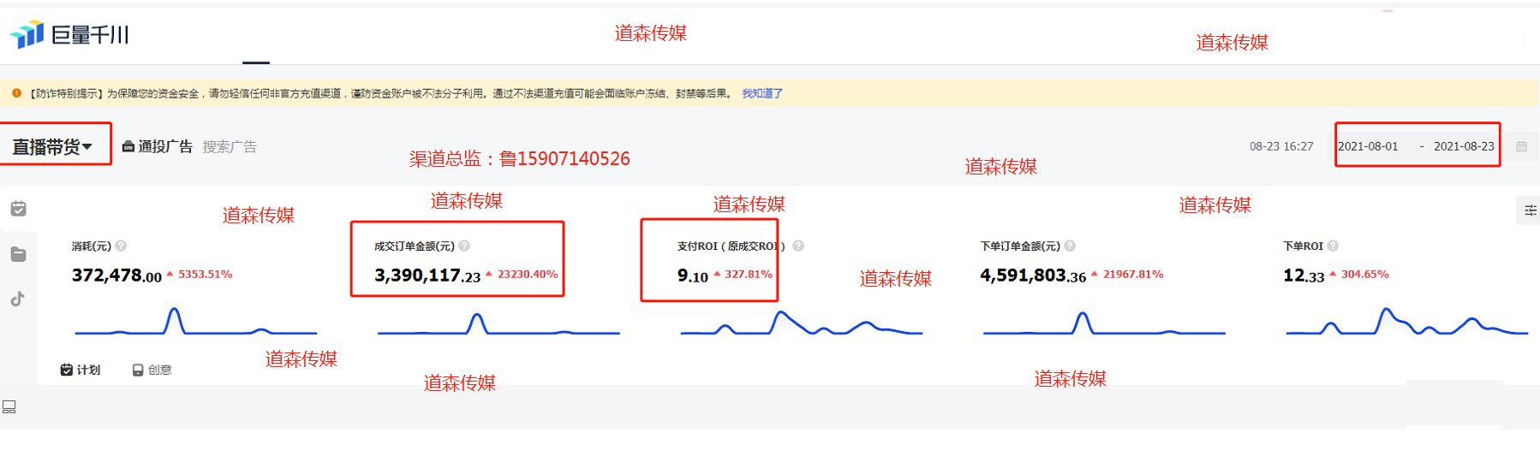Click the 21967.81% growth figure

[x=1133, y=275]
